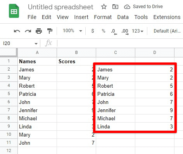
Task: Increase decimal places icon
Action: click(x=125, y=31)
